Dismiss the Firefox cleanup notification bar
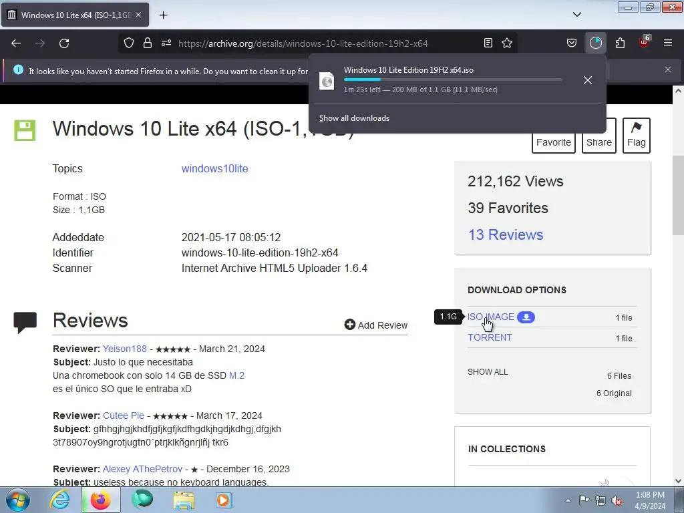Screen dimensions: 684x513 pyautogui.click(x=668, y=69)
